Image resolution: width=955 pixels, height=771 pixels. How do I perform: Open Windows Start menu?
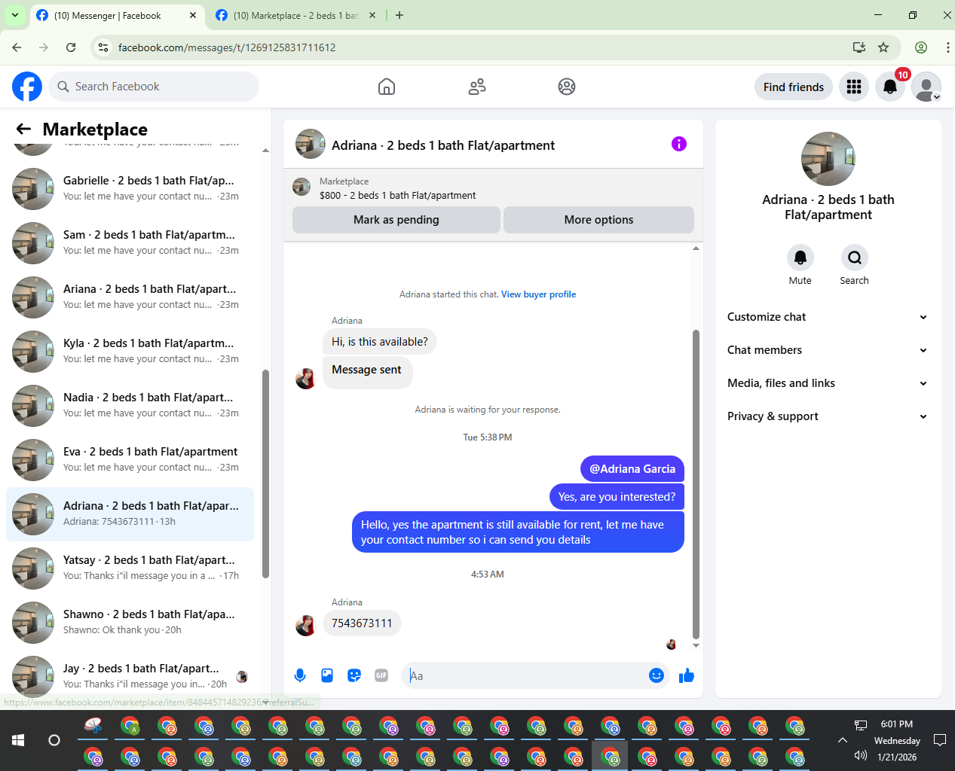18,740
